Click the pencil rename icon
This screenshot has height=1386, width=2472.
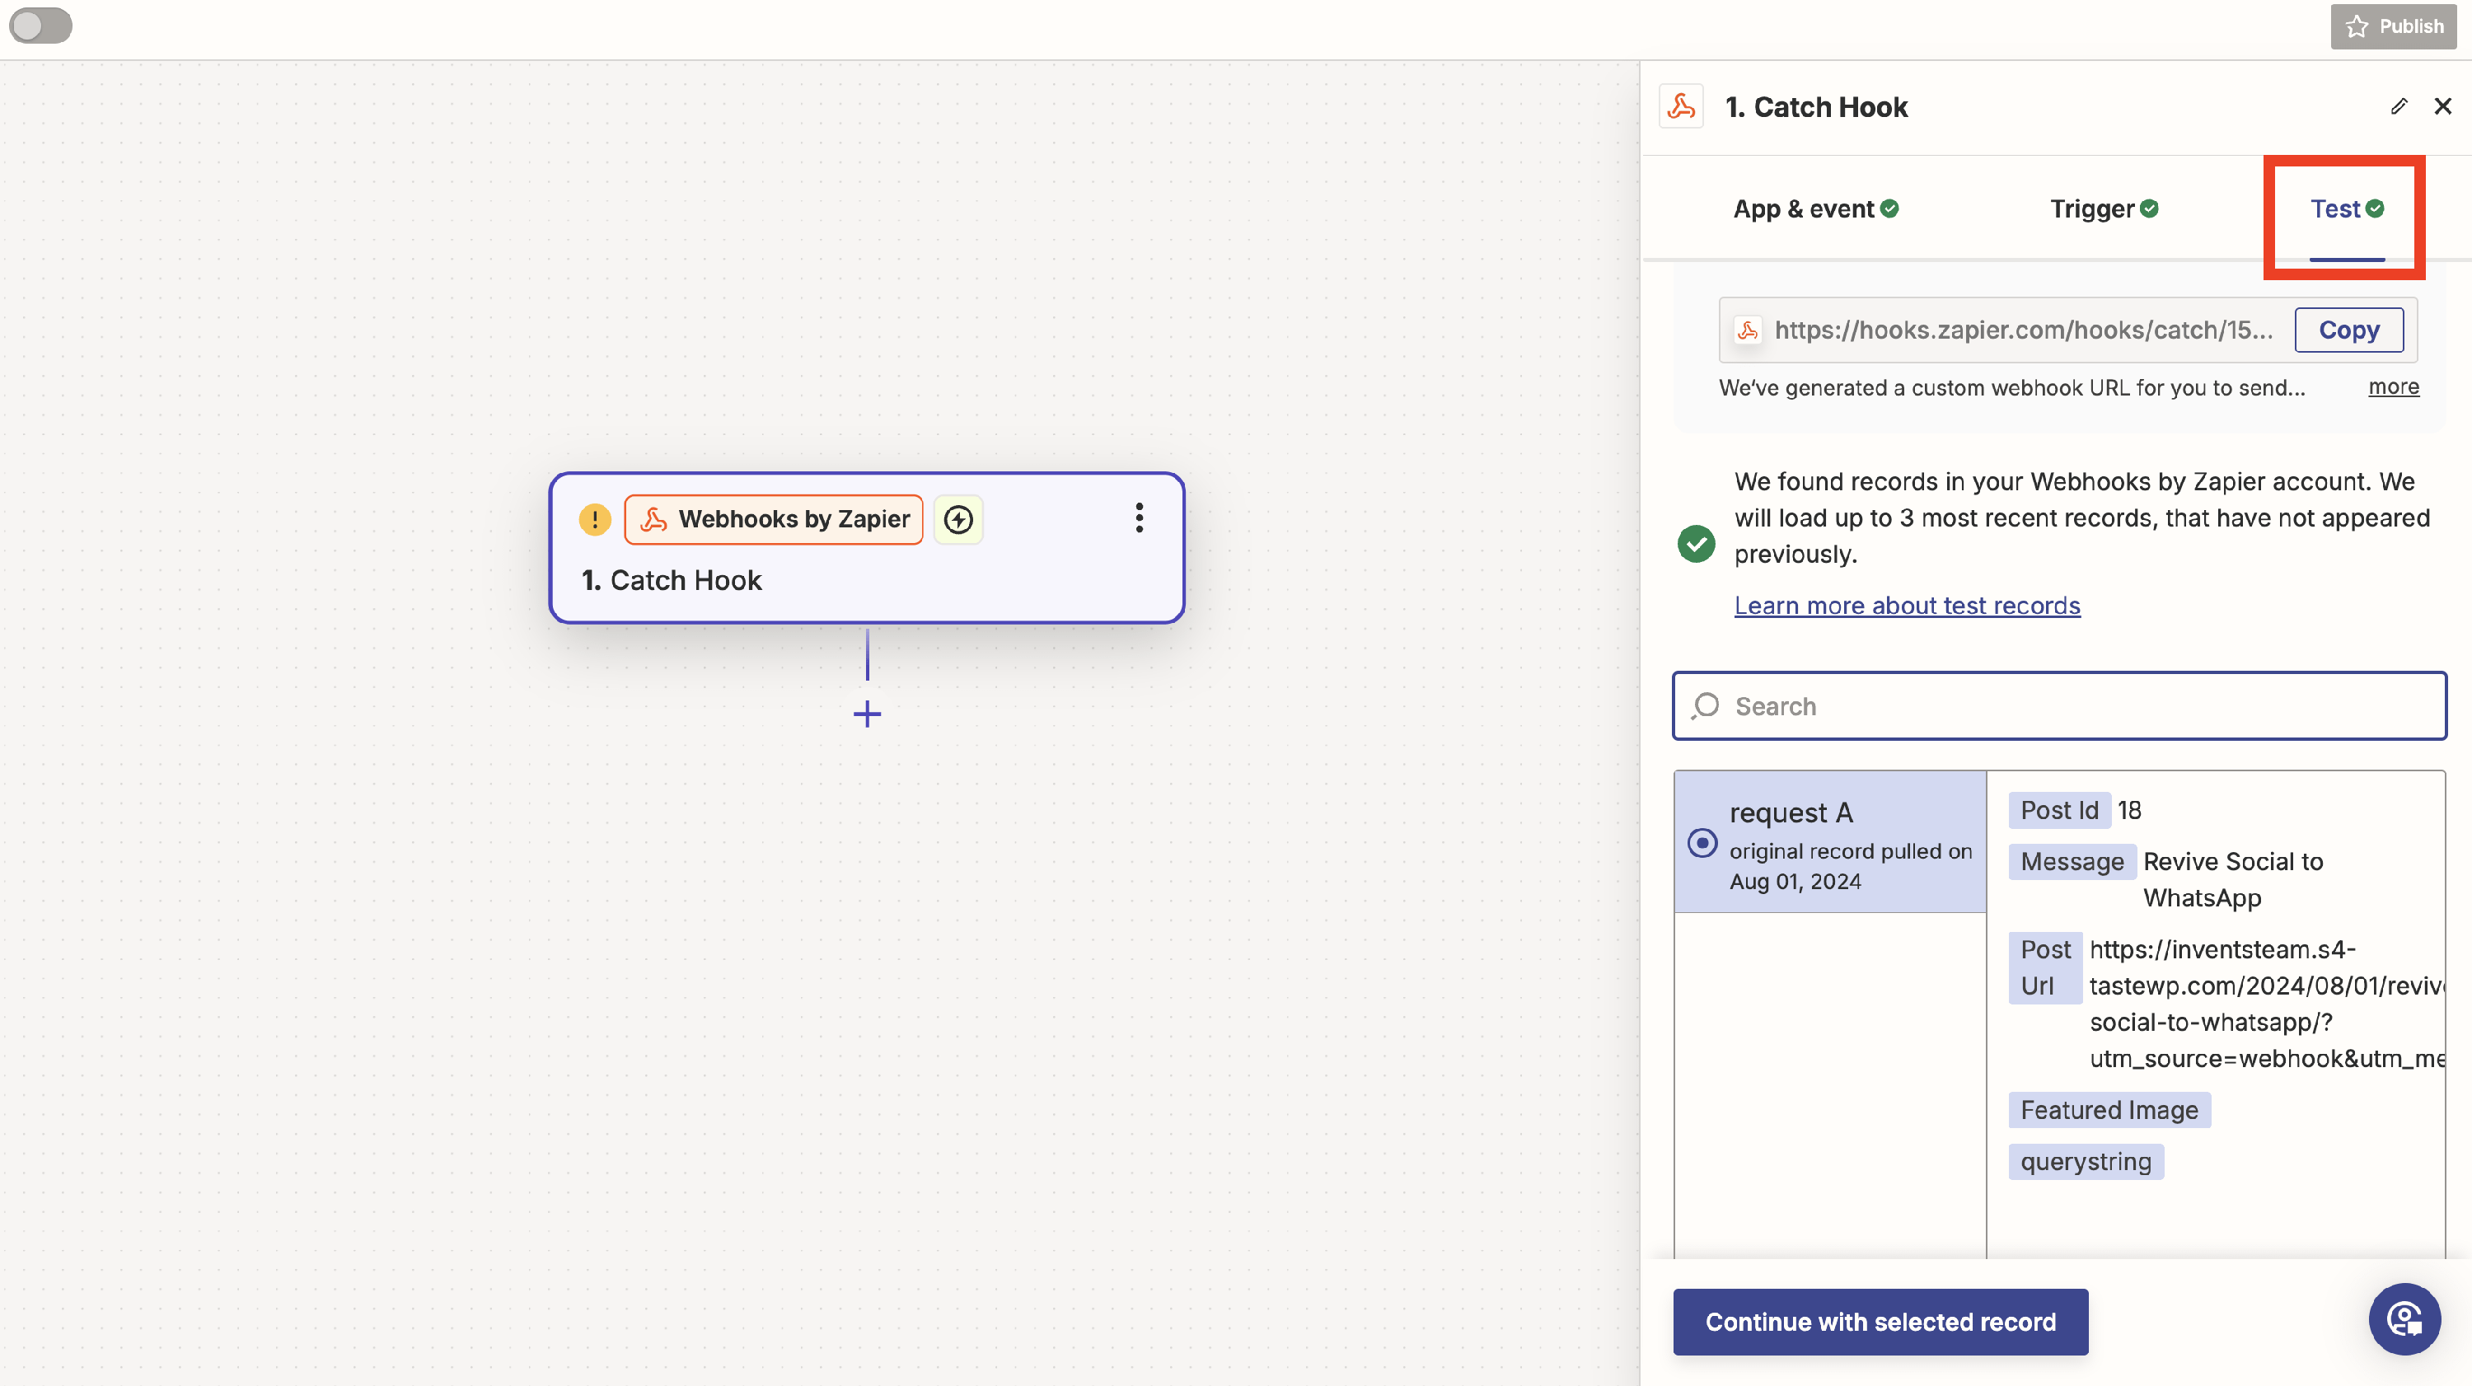point(2399,106)
